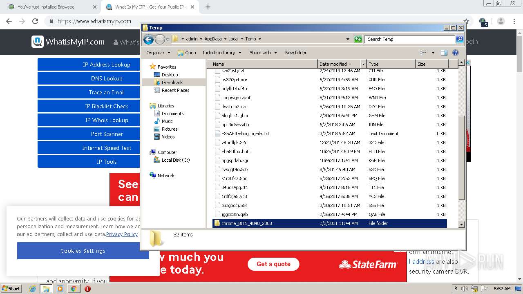
Task: Click the search magnifier in Temp window
Action: pos(460,39)
